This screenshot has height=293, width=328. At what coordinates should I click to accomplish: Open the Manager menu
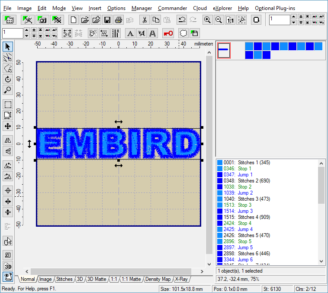pos(141,8)
